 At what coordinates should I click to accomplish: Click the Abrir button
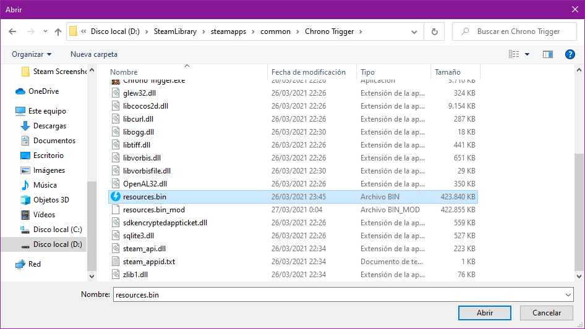click(485, 313)
